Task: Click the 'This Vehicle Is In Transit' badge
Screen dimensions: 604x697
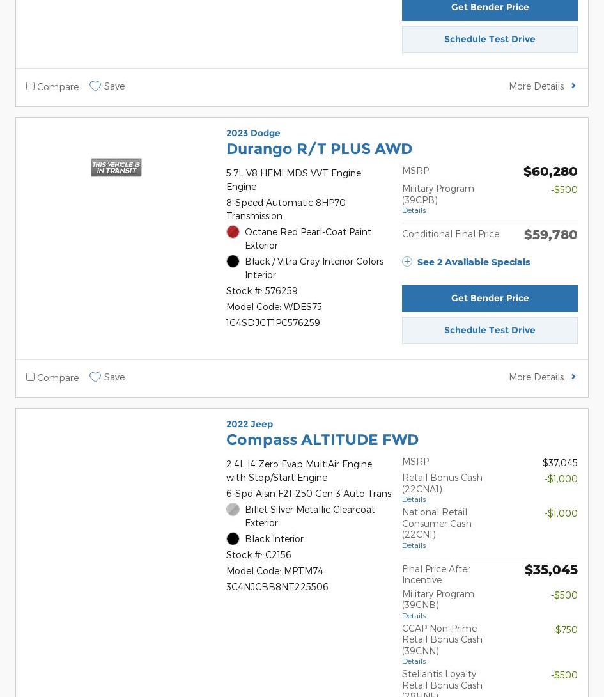Action: click(x=116, y=168)
